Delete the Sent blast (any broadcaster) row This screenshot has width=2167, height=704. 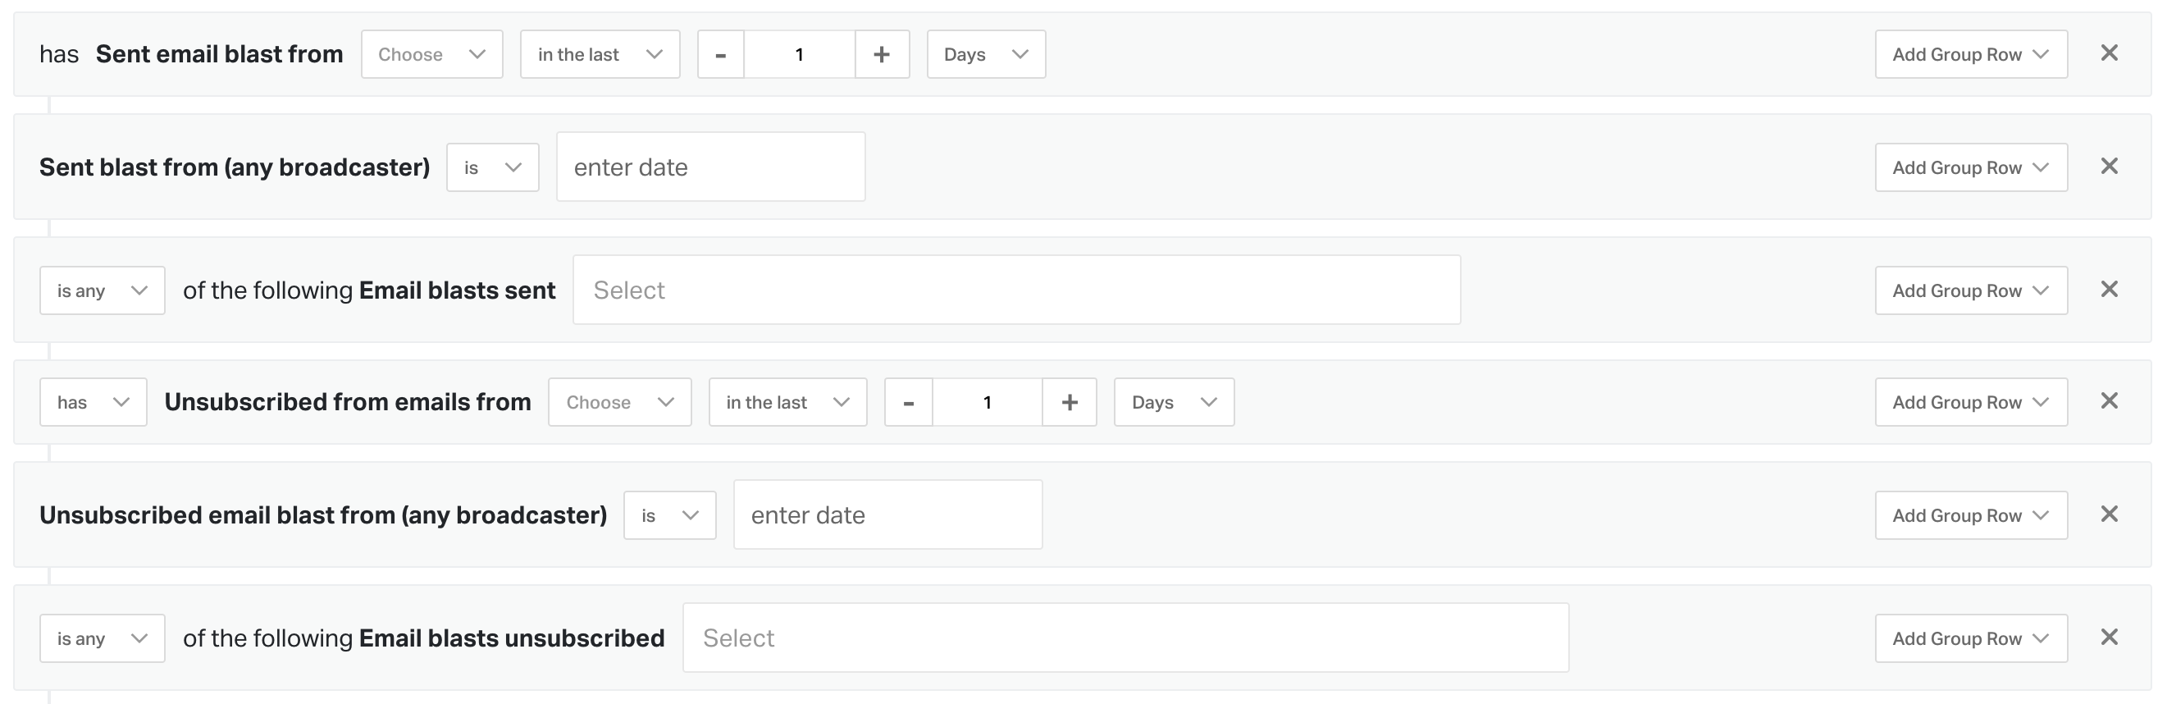2108,167
